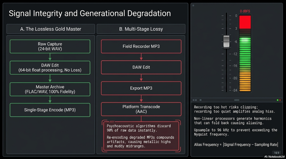Click the first gray square in the divider bar
This screenshot has width=286, height=159.
193,100
